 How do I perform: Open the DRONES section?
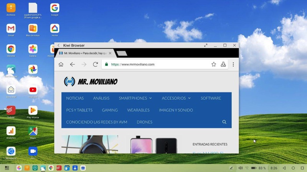click(x=145, y=122)
